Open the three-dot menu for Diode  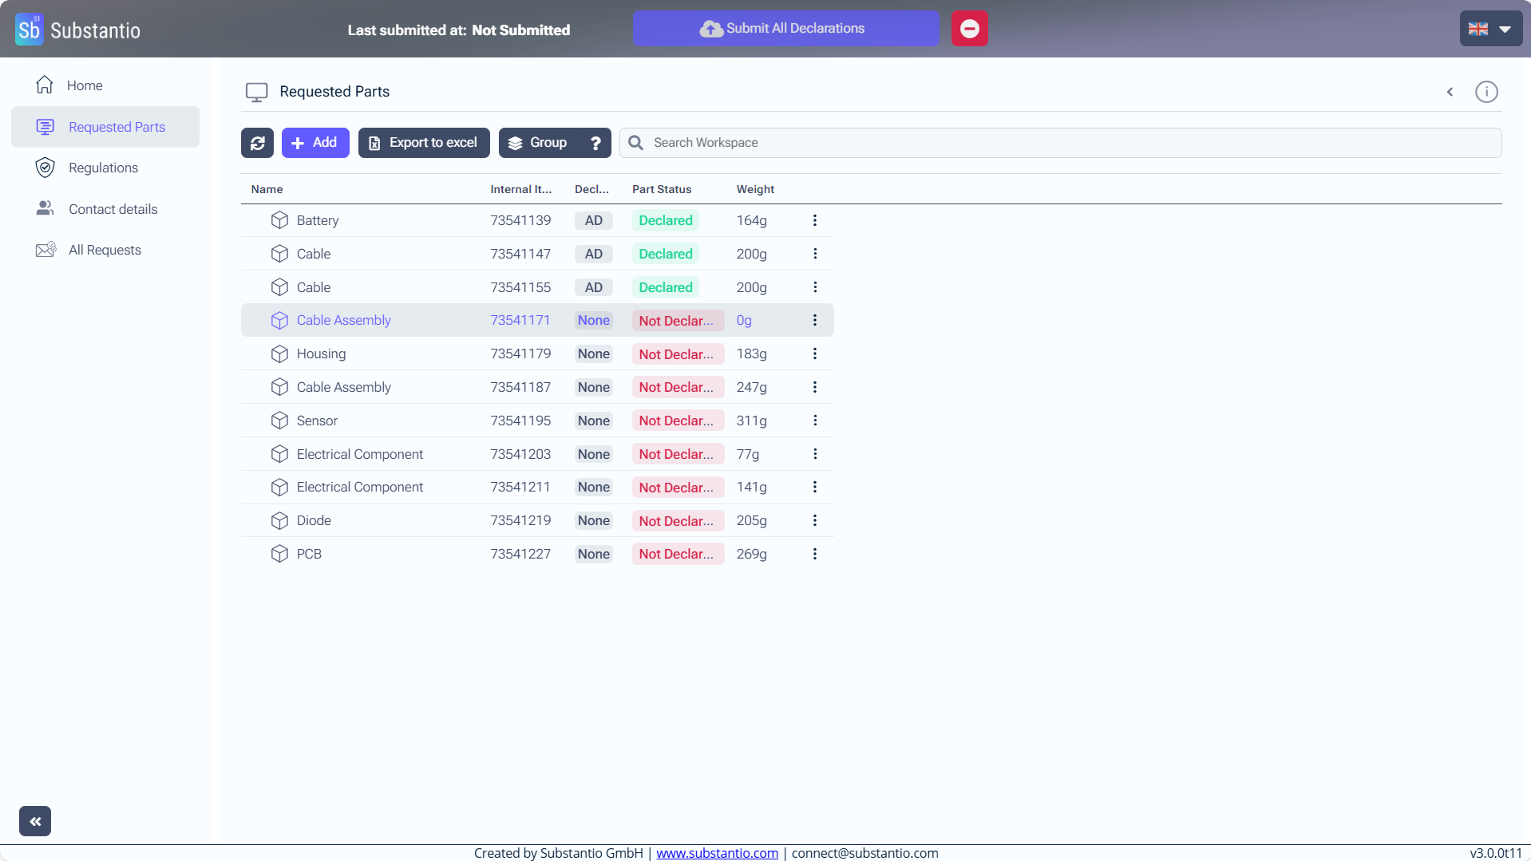click(x=814, y=520)
